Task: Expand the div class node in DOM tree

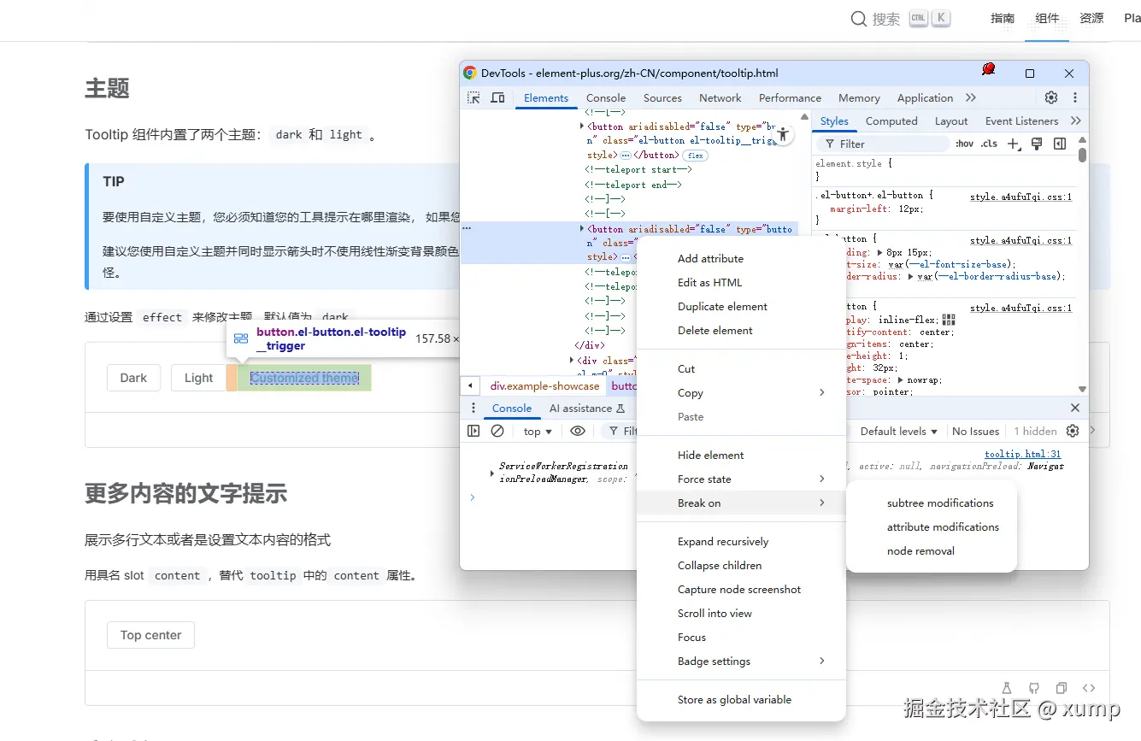Action: tap(573, 361)
